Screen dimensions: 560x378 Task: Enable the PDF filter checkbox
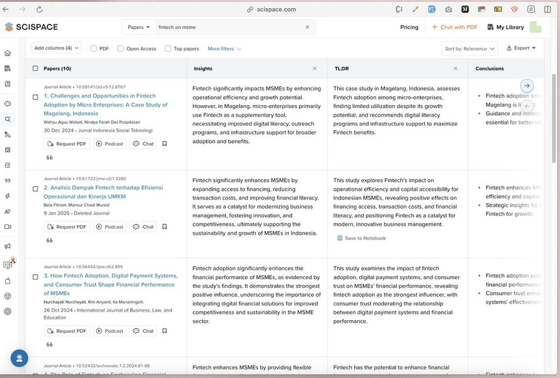94,49
